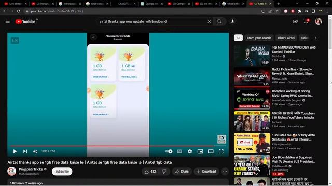Select the Bharti Airtel chip
Viewport: 332px width, 186px height.
pyautogui.click(x=286, y=38)
